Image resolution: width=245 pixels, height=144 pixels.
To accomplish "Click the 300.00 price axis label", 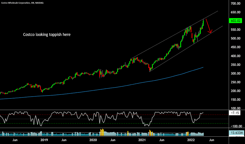I will (236, 73).
